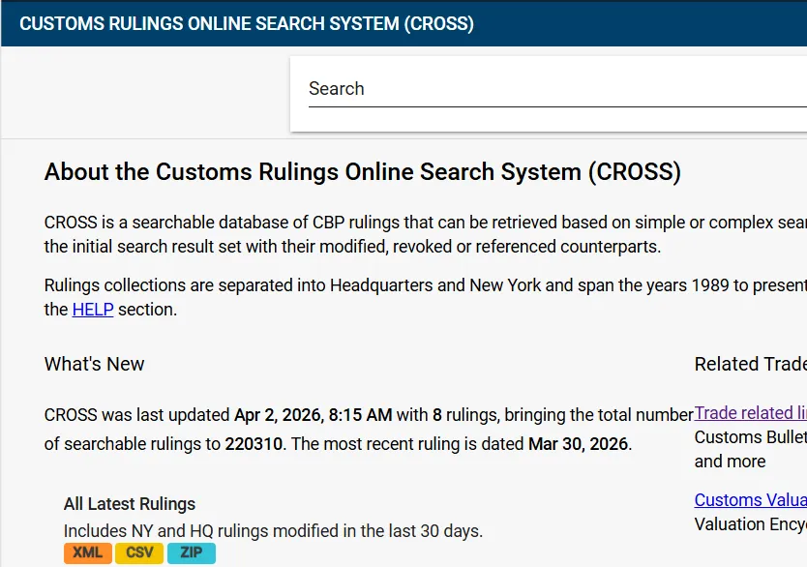Follow the Customs Valuation link
807x567 pixels.
tap(750, 500)
